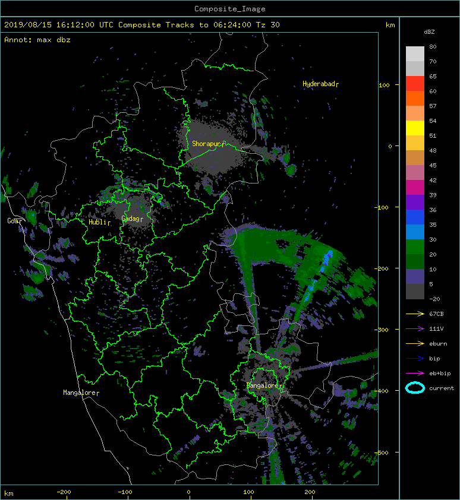Screen dimensions: 460x500
Task: Click the slate violet 10 dBZ swatch
Action: coord(415,276)
